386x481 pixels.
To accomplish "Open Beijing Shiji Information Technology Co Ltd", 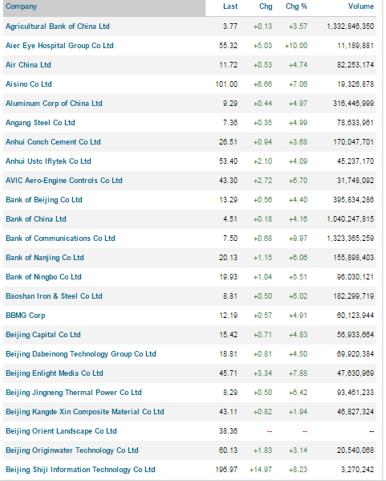I will point(80,470).
